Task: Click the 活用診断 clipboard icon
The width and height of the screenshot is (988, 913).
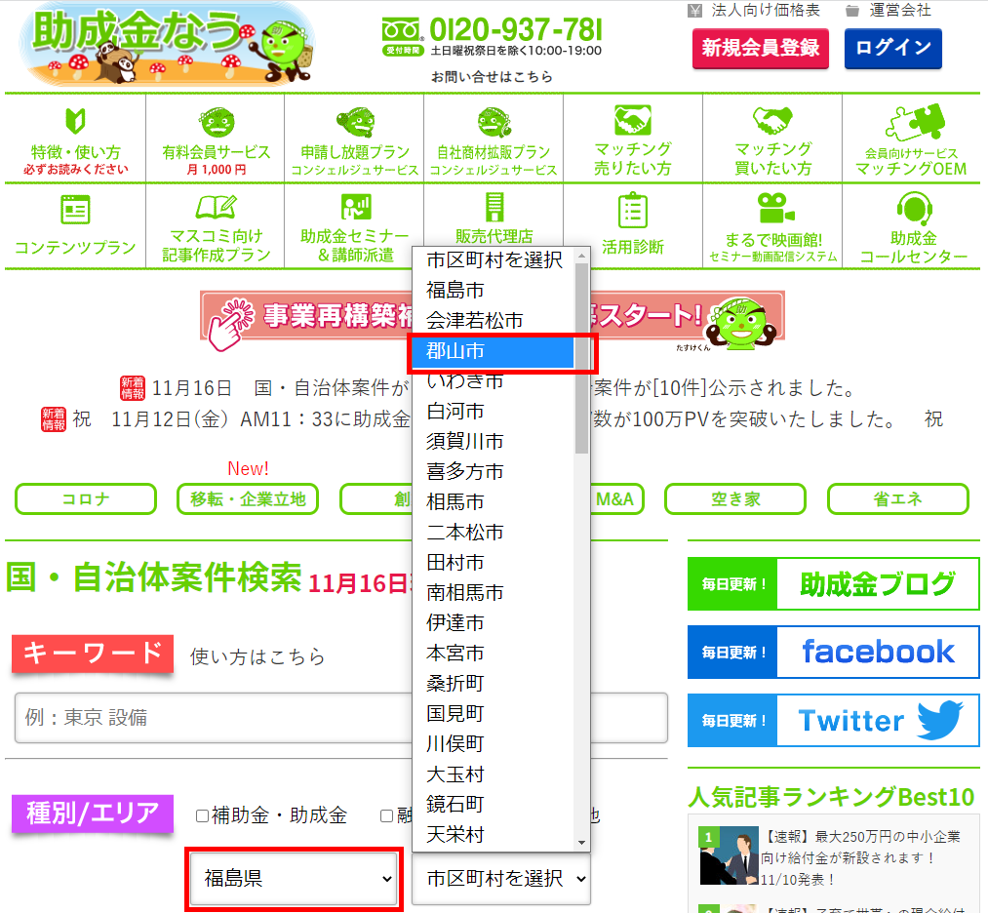Action: [x=632, y=210]
